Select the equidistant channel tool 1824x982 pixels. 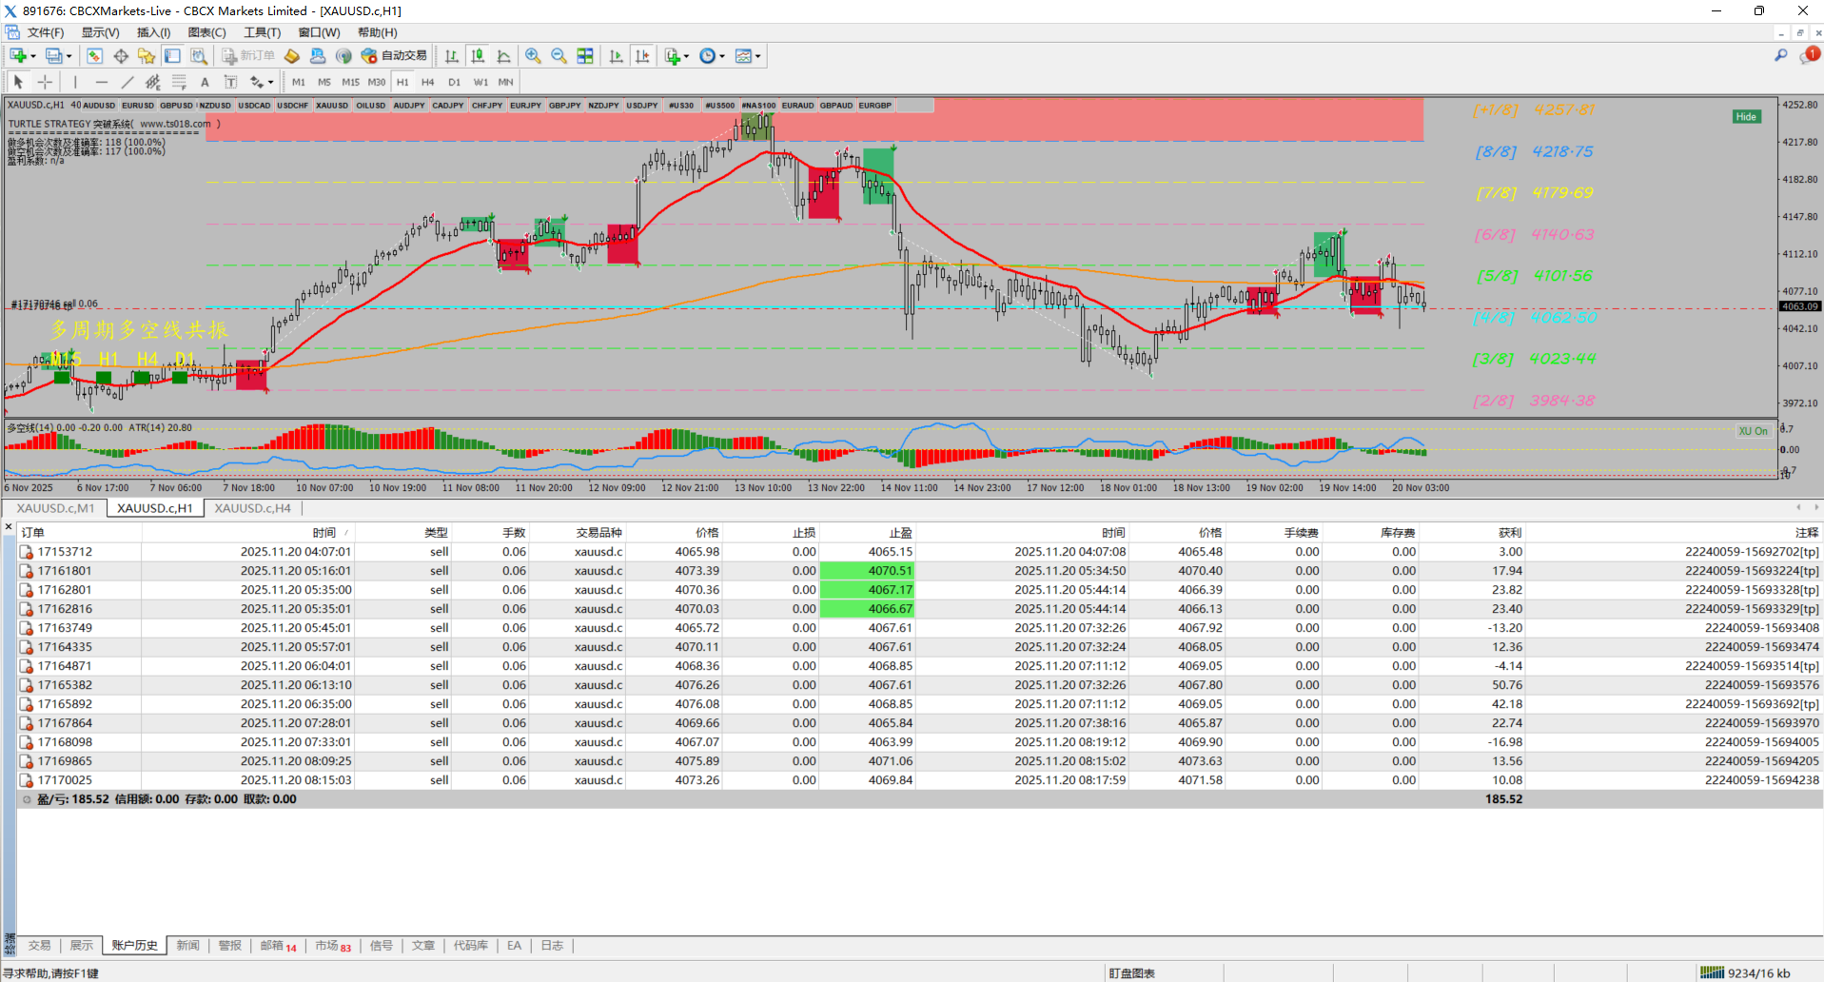coord(152,82)
